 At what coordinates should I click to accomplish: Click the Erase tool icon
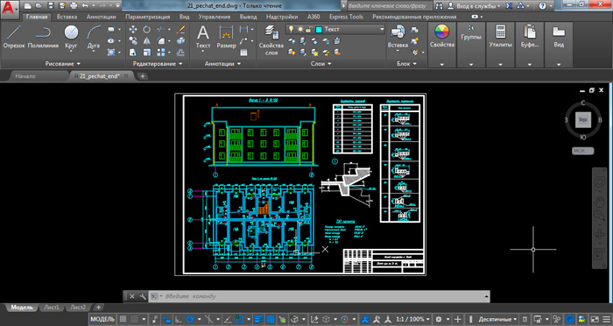[x=180, y=29]
